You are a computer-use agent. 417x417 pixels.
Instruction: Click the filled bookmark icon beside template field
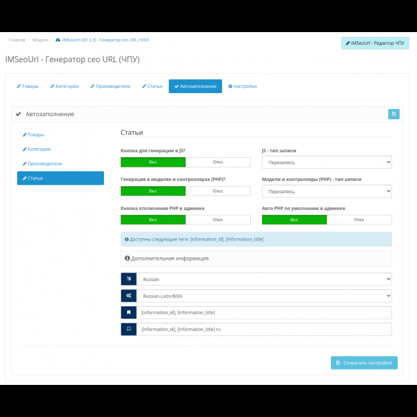click(x=128, y=312)
